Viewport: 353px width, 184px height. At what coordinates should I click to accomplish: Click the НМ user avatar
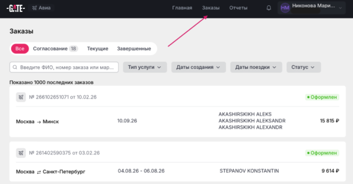pyautogui.click(x=285, y=8)
